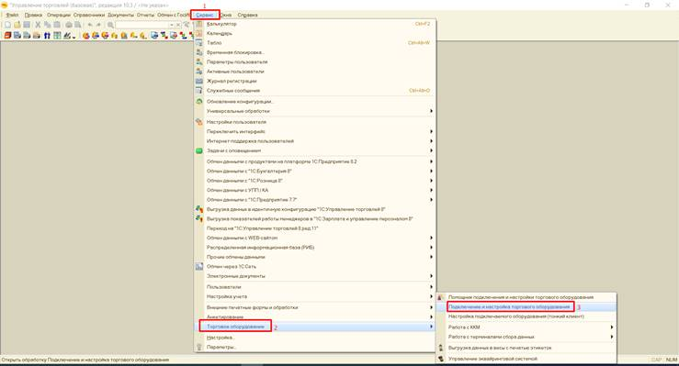Open the Параметры... menu entry
The image size is (679, 366).
point(315,347)
